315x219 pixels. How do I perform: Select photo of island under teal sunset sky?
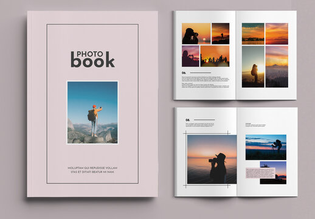coord(253,33)
